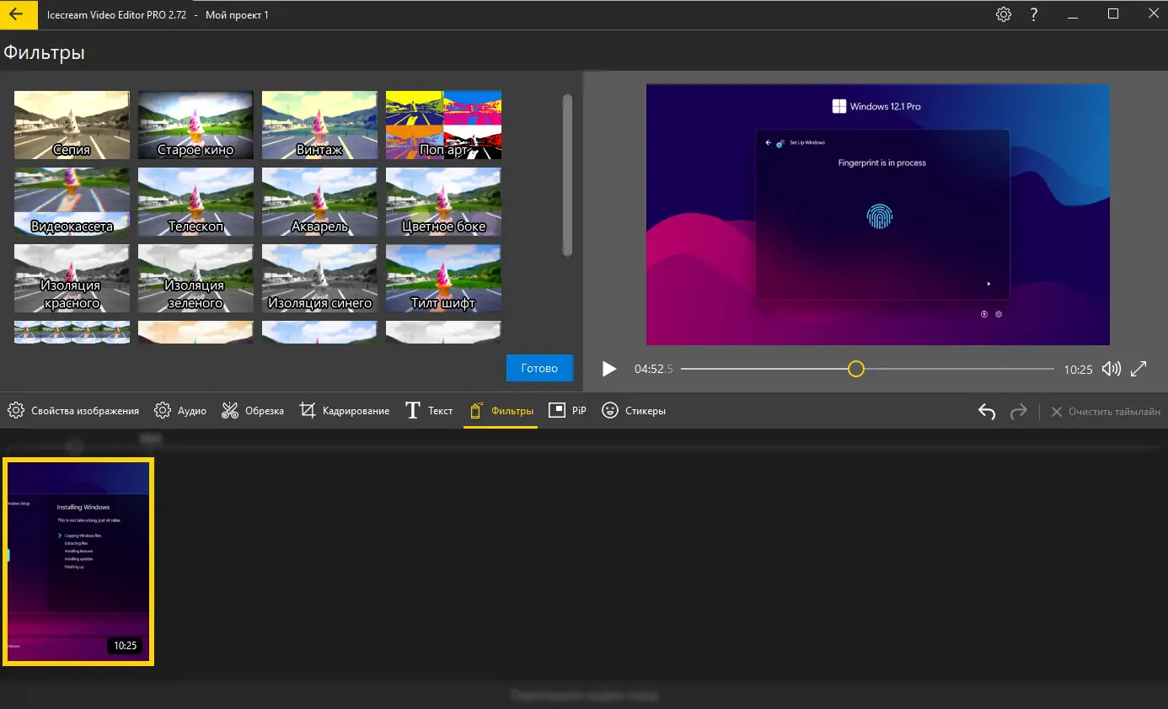Click Очистить таймлайн button
The image size is (1168, 709).
[x=1105, y=412]
